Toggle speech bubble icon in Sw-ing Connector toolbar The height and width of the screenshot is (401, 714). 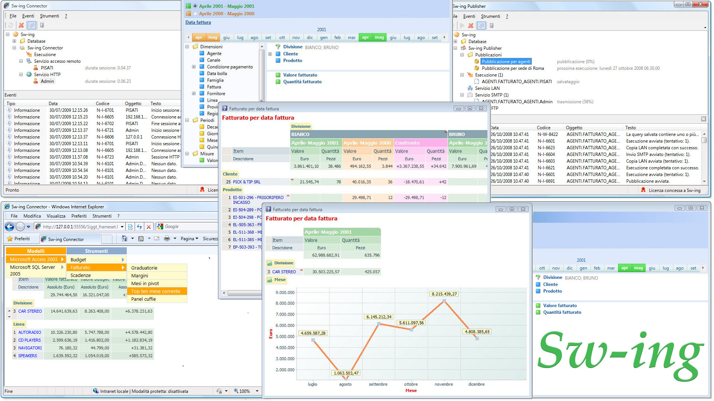point(32,25)
